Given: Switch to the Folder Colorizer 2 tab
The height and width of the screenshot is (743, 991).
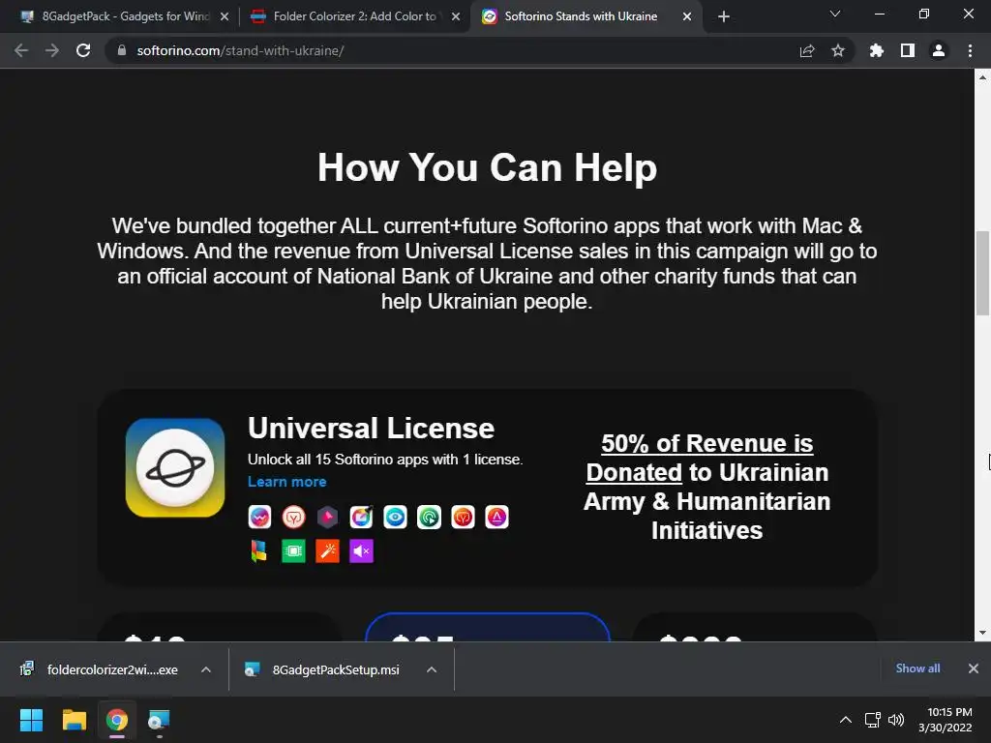Looking at the screenshot, I should coord(354,16).
